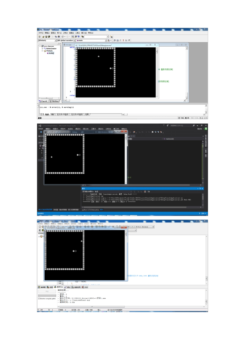The image size is (245, 346).
Task: Click Open file icon in Visual C++ toolbar
Action: (43, 37)
